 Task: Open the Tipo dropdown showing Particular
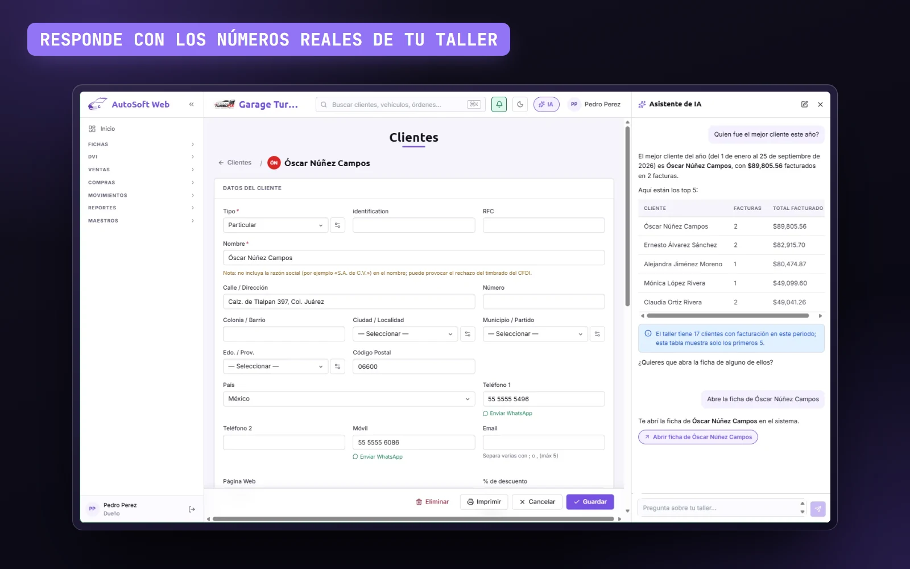tap(275, 225)
